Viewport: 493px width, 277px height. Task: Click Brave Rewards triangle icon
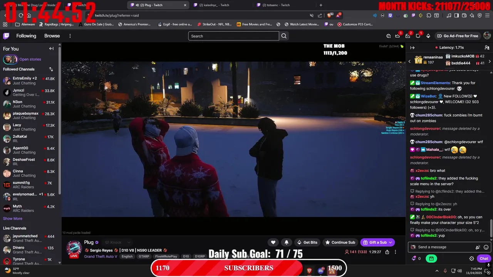pyautogui.click(x=338, y=15)
